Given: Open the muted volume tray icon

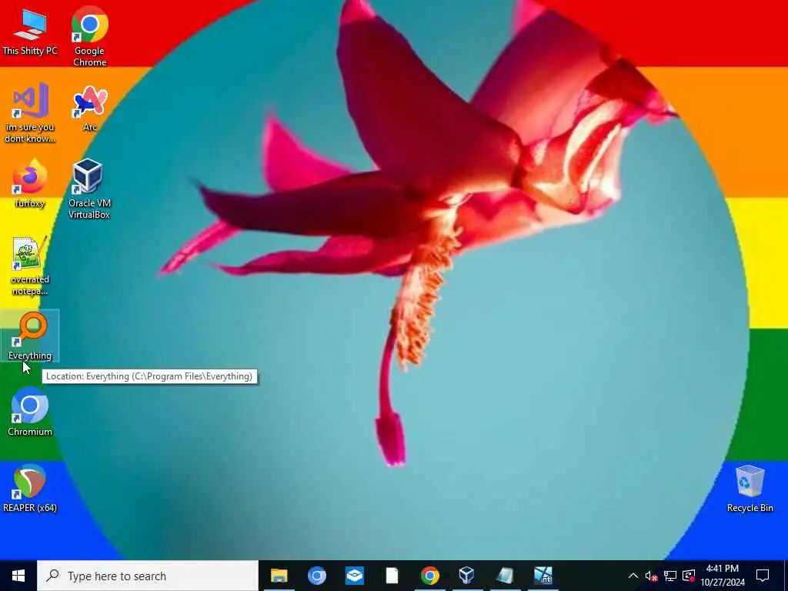Looking at the screenshot, I should coord(651,576).
